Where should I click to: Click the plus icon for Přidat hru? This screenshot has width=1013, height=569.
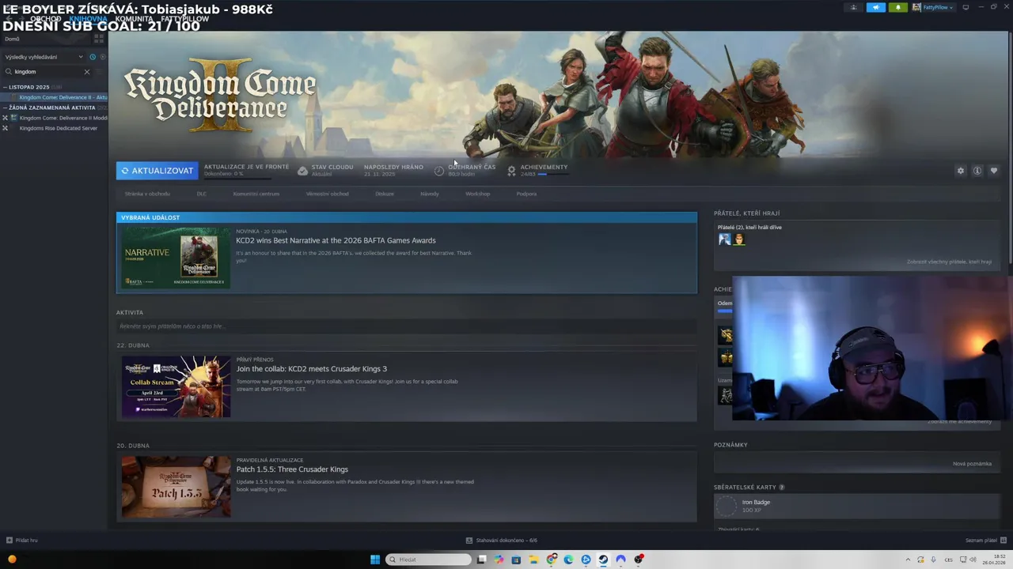pyautogui.click(x=9, y=541)
